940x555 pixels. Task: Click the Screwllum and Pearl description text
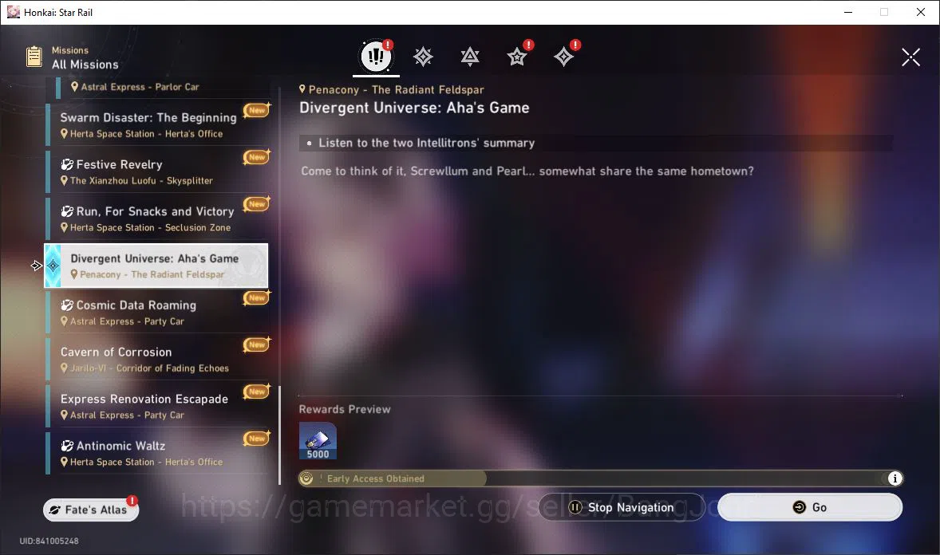tap(527, 171)
